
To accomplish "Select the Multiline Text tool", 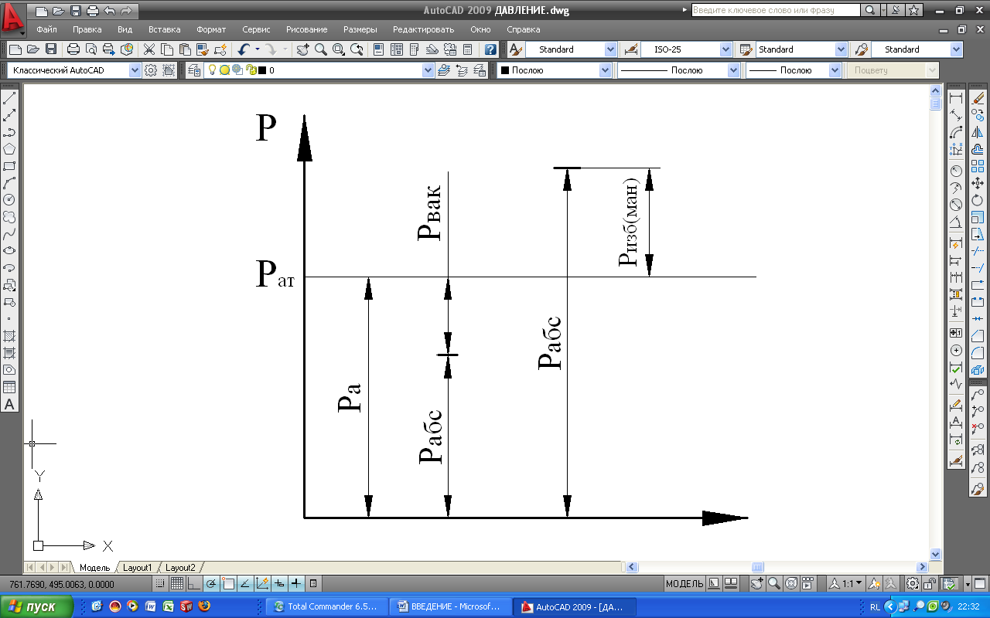I will click(x=9, y=404).
